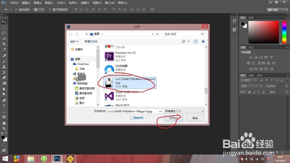Select 我的电脑 in the navigation tree
The height and width of the screenshot is (163, 290).
point(82,84)
